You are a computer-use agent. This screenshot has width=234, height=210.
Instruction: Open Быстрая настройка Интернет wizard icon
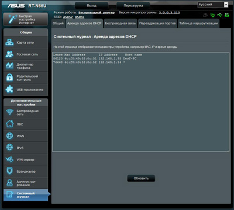[12, 19]
